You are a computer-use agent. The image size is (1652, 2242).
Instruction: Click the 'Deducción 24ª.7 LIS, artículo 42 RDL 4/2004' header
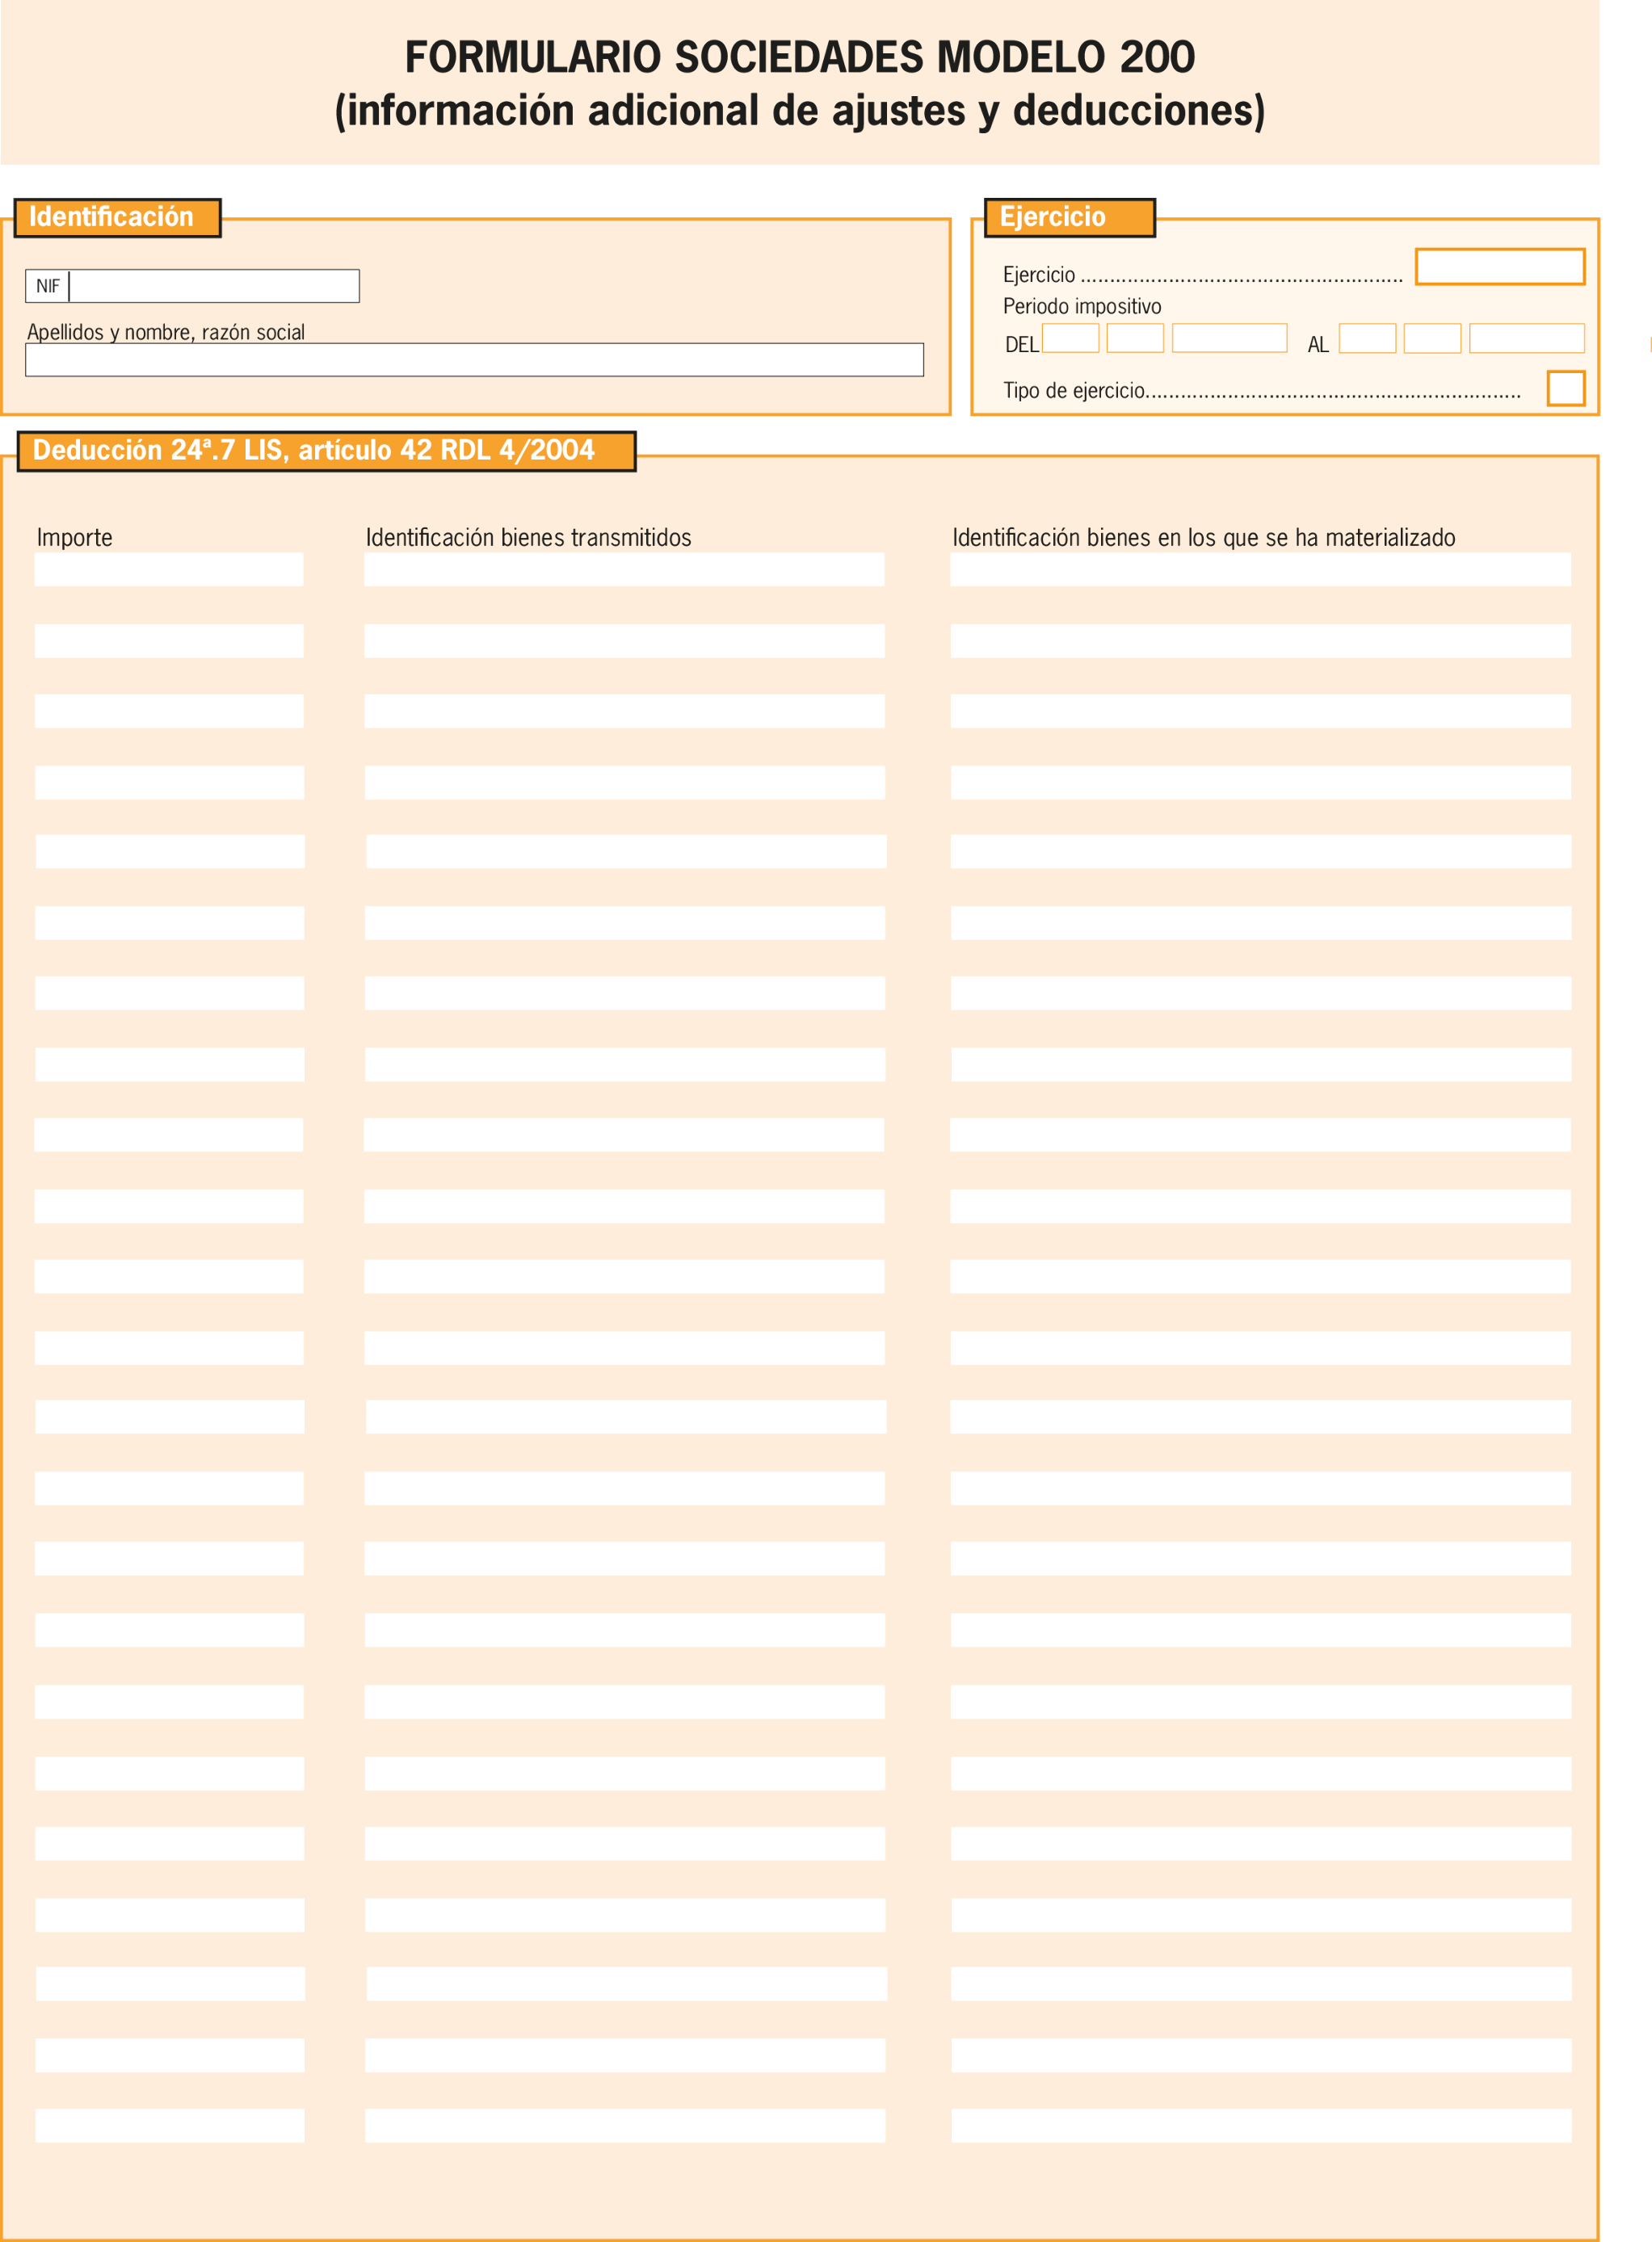tap(326, 451)
